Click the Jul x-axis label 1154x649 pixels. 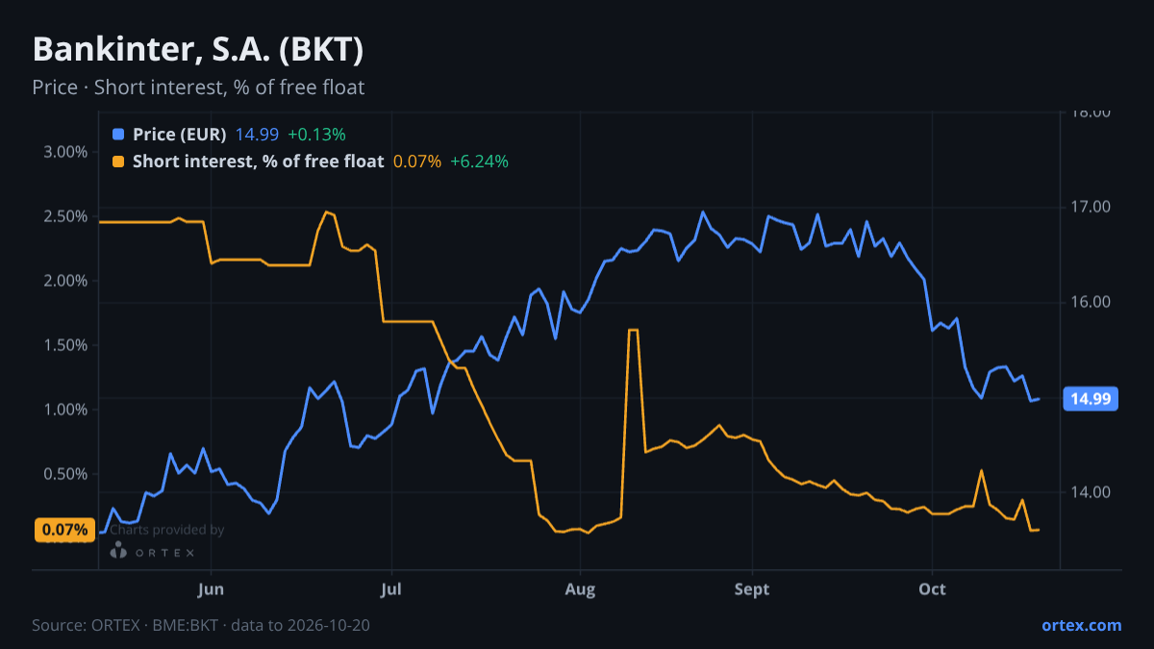(391, 588)
